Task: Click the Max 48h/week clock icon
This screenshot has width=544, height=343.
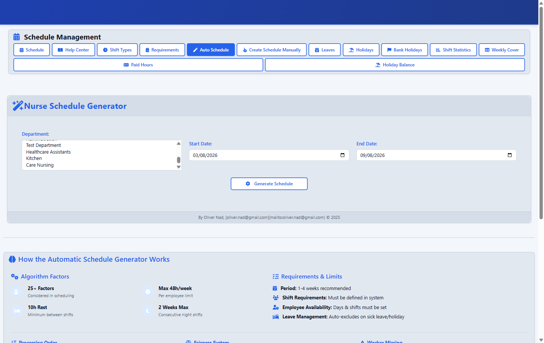Action: coord(148,292)
